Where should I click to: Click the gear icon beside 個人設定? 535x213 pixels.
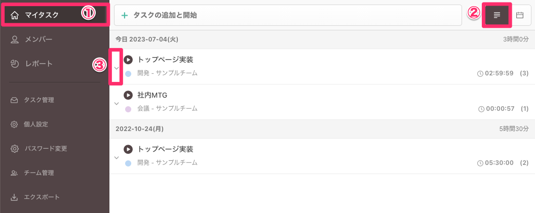coord(14,124)
